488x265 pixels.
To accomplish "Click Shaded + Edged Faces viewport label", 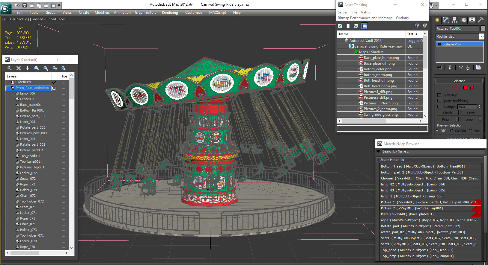I will point(49,19).
